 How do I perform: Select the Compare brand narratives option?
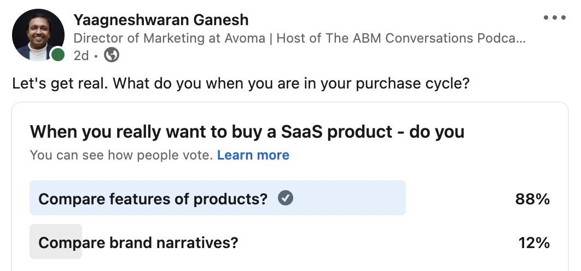pos(290,241)
